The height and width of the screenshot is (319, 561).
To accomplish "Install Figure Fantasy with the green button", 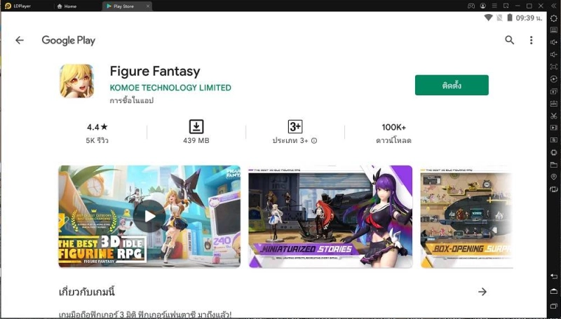I will 452,85.
